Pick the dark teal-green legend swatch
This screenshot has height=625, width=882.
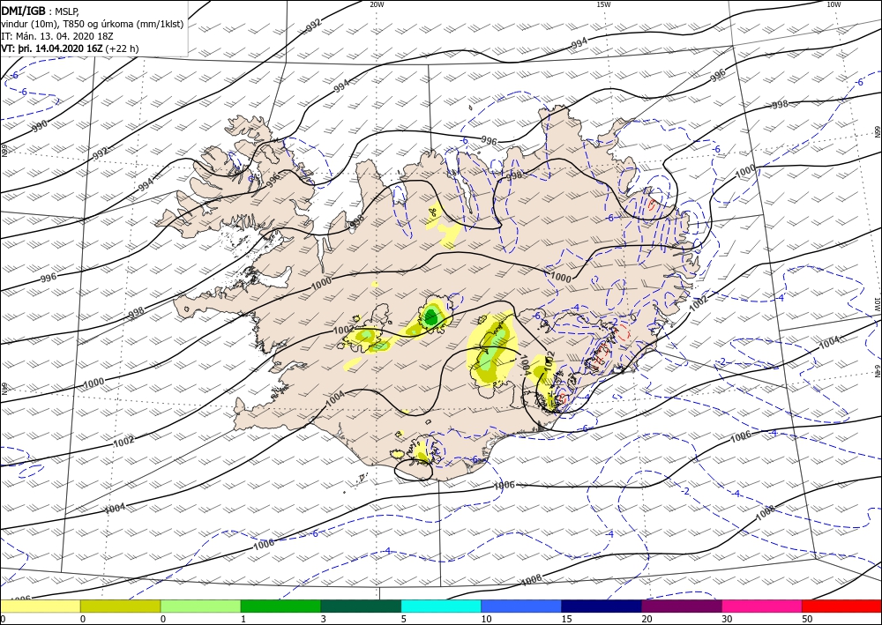361,606
